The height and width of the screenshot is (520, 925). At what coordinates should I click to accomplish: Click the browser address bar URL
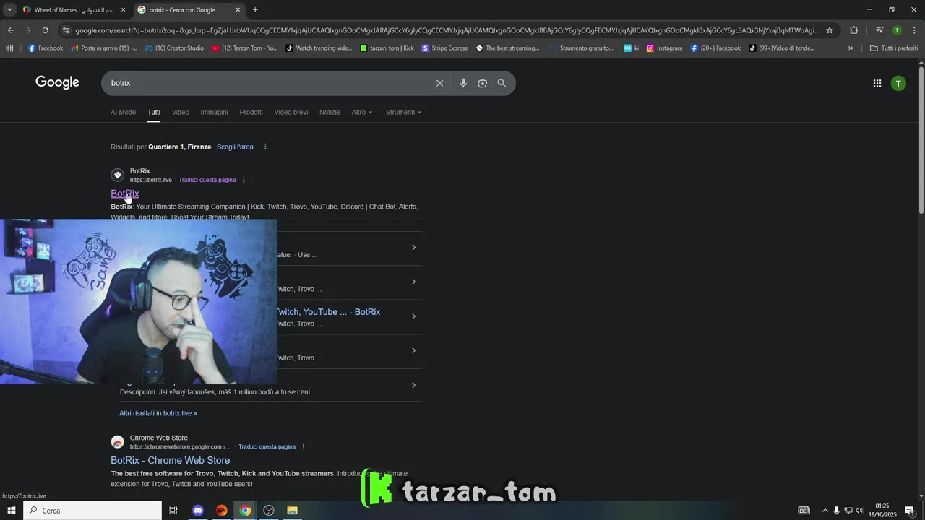(447, 30)
